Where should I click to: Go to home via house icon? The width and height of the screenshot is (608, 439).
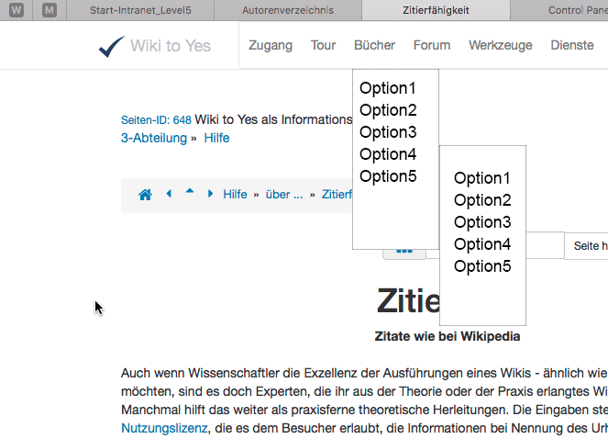[145, 195]
